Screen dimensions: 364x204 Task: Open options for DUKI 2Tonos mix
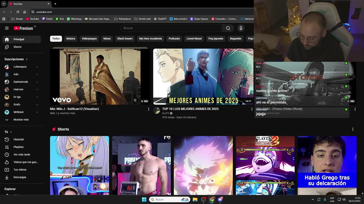355,109
